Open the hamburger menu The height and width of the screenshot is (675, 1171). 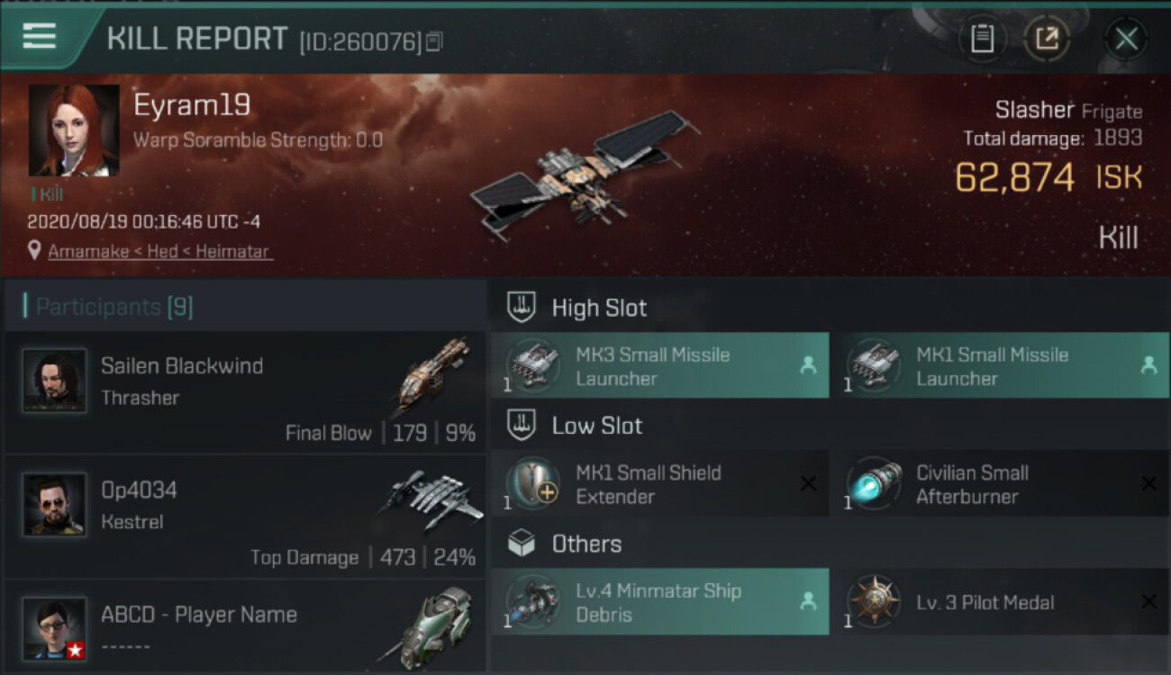coord(40,37)
